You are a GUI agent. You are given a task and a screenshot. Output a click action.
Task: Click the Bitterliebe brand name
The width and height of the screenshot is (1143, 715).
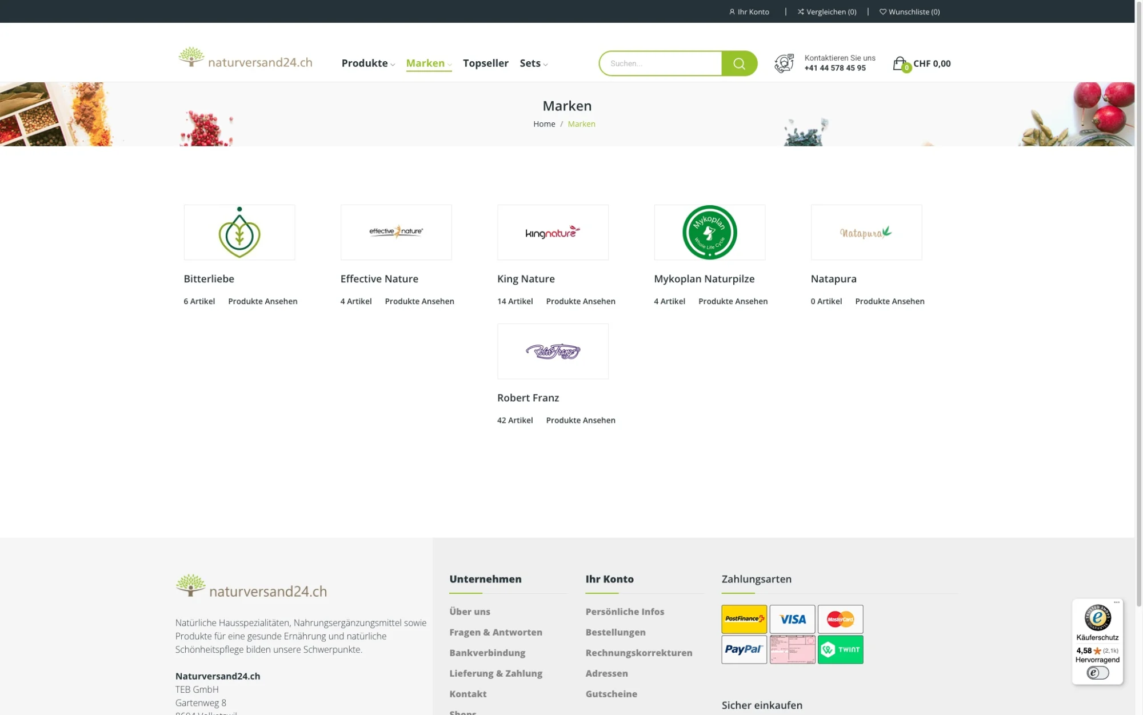[209, 279]
